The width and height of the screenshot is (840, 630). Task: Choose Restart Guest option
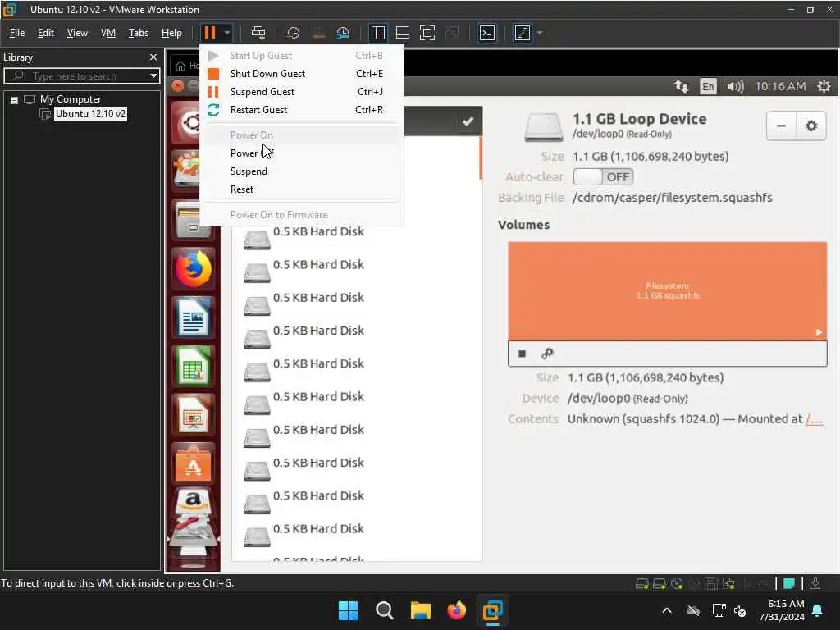pos(301,110)
